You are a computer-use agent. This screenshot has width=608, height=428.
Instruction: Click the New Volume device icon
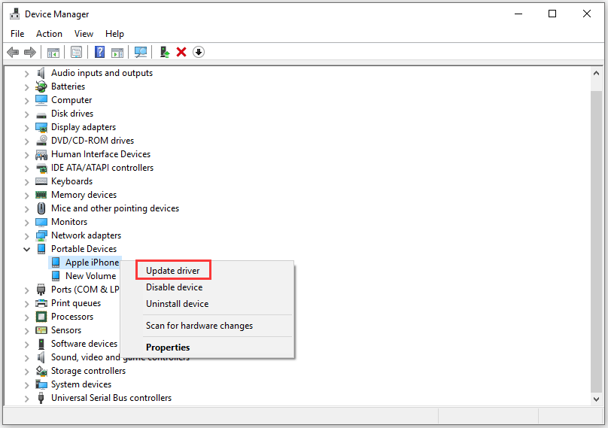click(x=56, y=276)
